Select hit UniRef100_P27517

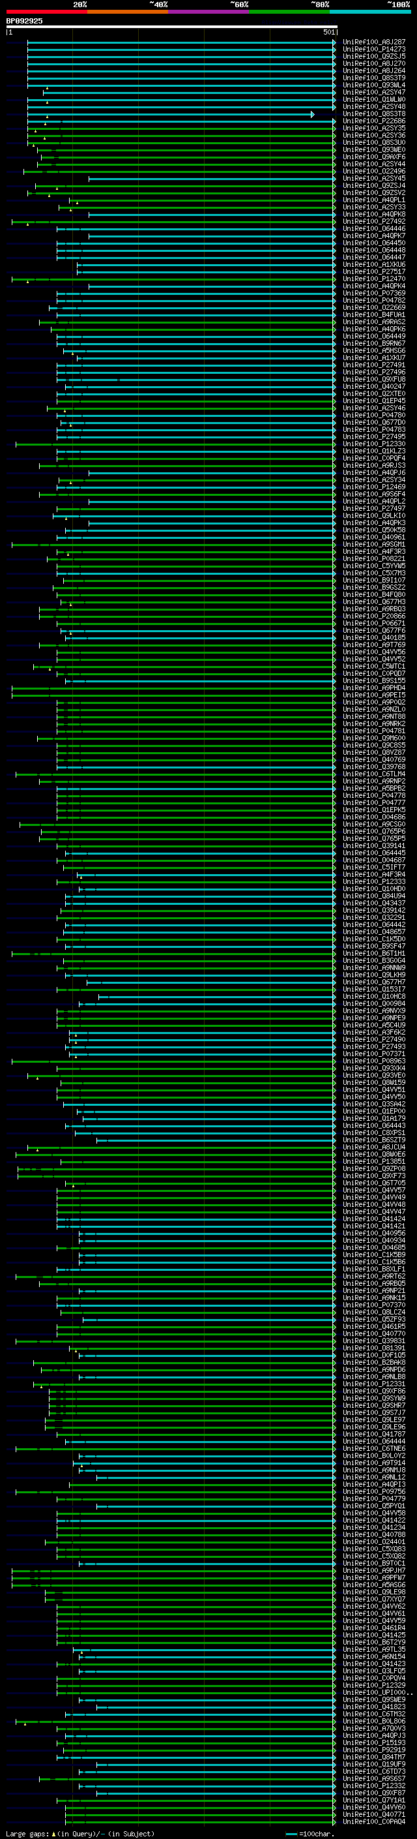pos(374,272)
